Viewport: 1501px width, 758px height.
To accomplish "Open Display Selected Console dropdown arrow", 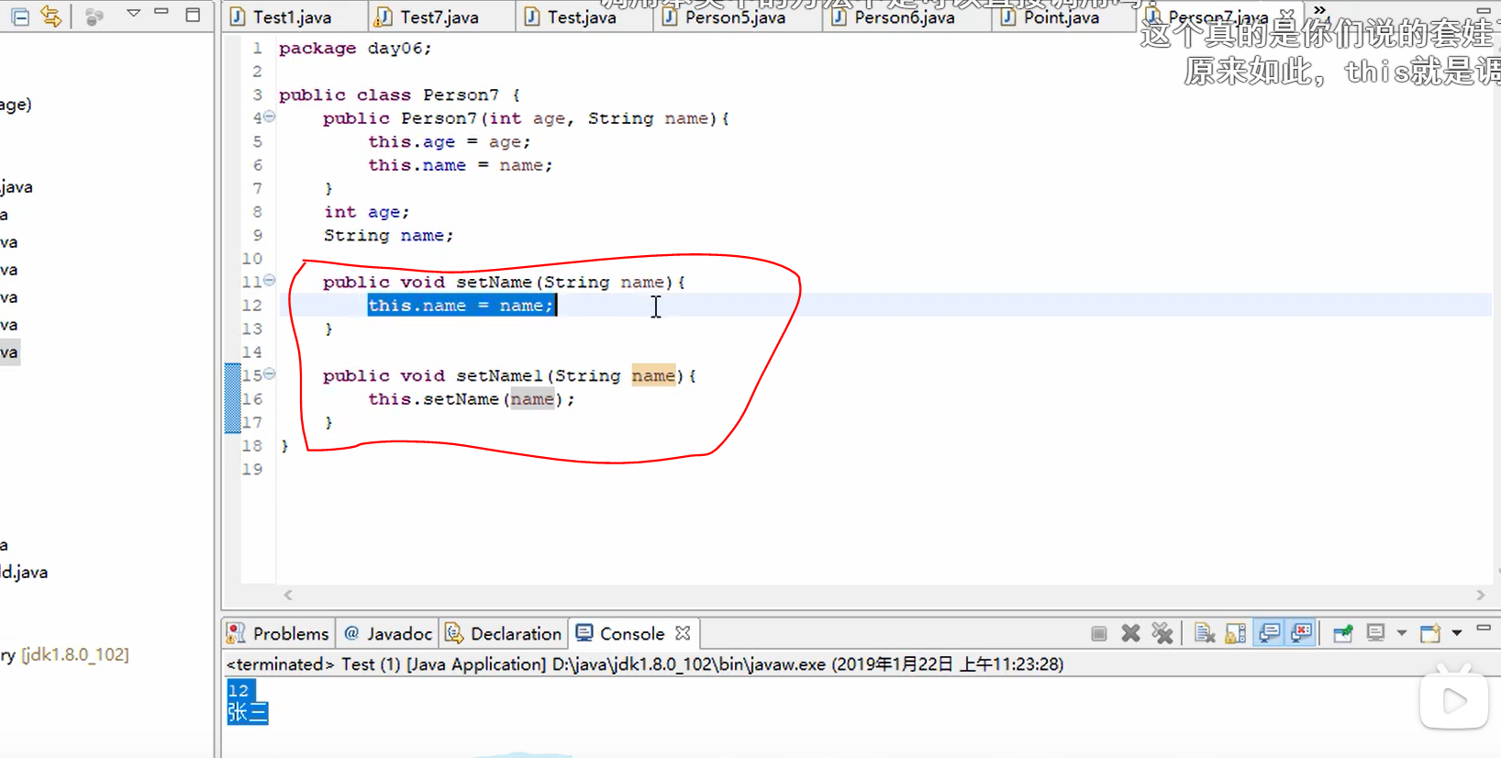I will (x=1401, y=633).
